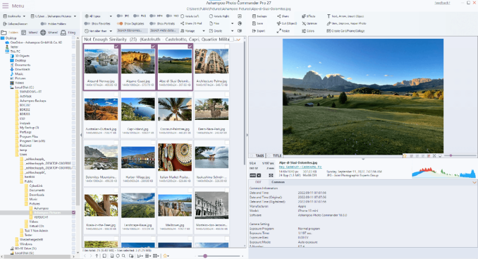The height and width of the screenshot is (259, 478).
Task: Click the star rating icon below preview image
Action: 405,156
